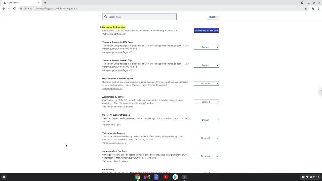Go back to the previous page
This screenshot has height=181, width=322.
pyautogui.click(x=4, y=9)
